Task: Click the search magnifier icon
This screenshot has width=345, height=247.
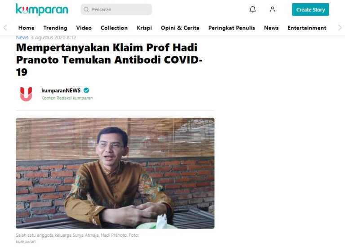Action: [86, 9]
